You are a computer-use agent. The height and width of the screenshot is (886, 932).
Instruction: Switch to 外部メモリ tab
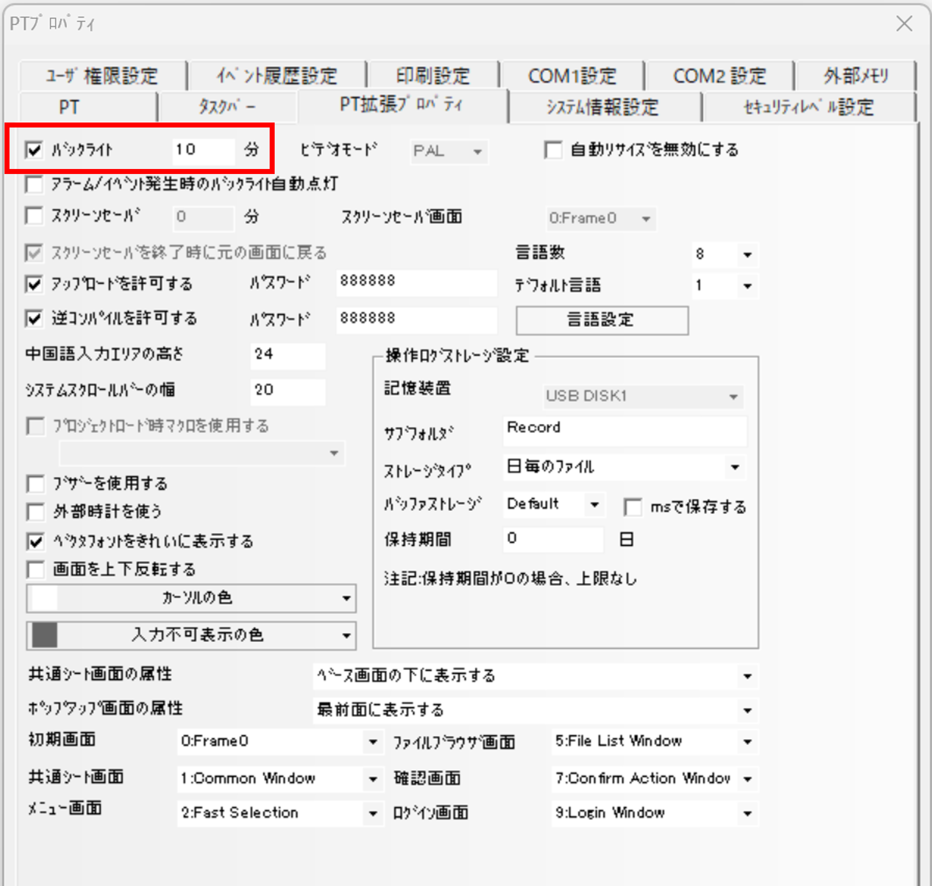pos(856,76)
